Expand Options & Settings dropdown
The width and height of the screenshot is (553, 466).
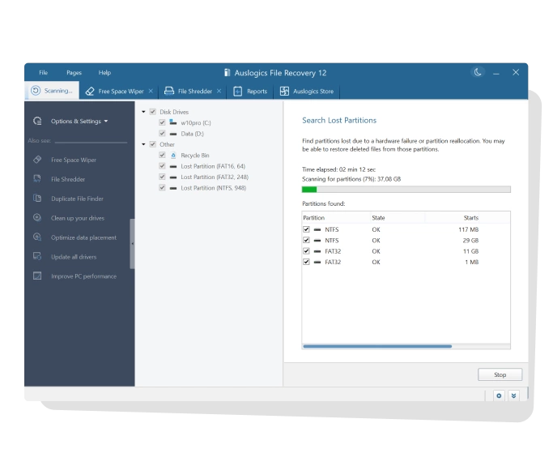[x=79, y=121]
